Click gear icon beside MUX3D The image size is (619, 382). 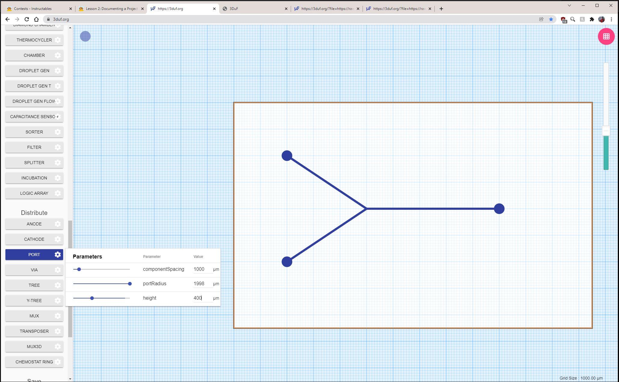coord(58,347)
